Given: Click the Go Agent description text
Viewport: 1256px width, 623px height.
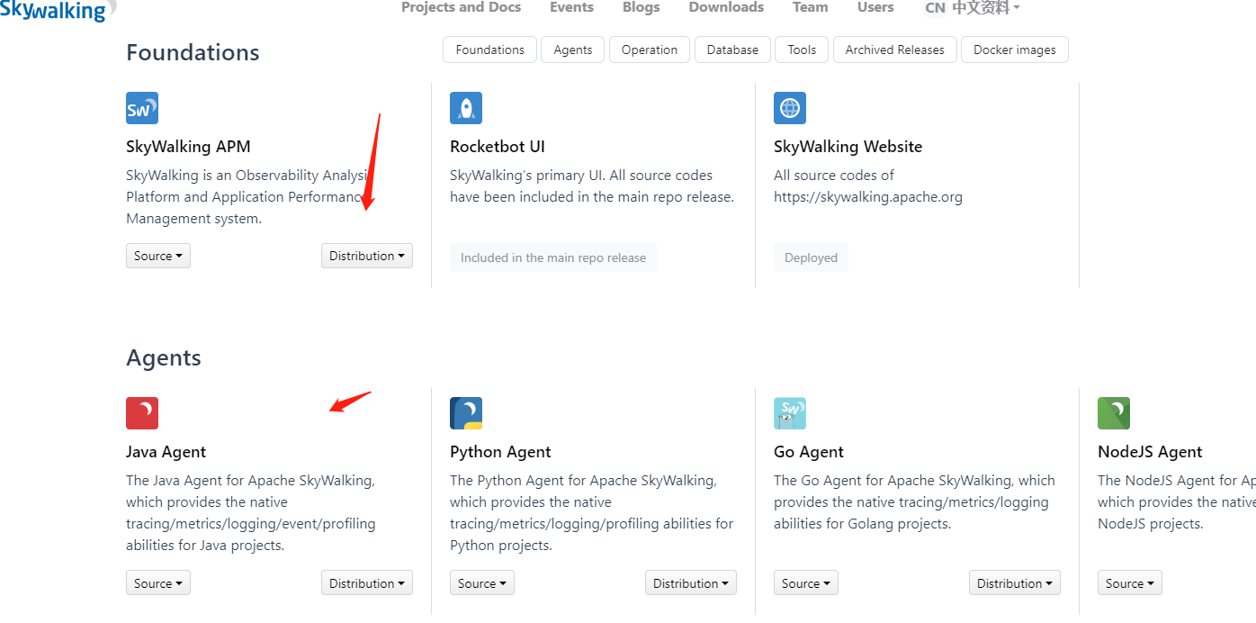Looking at the screenshot, I should tap(914, 502).
